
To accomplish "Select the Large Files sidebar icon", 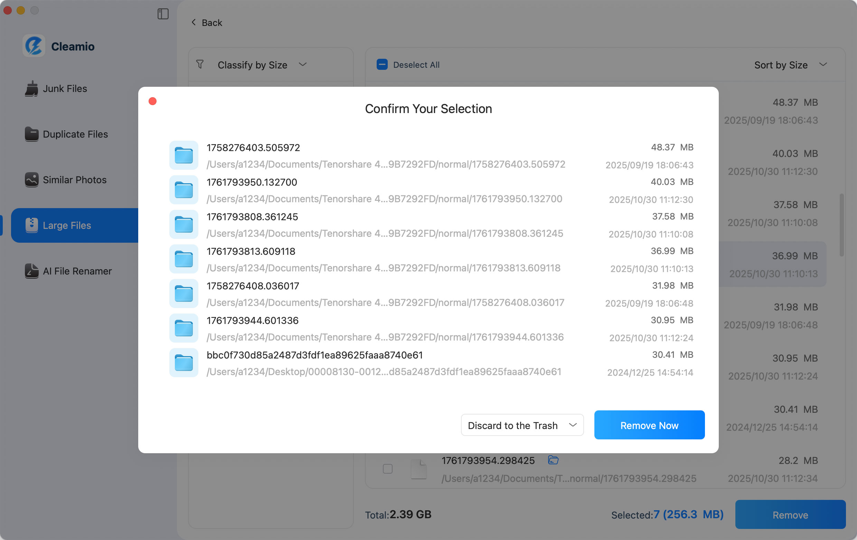I will (32, 225).
